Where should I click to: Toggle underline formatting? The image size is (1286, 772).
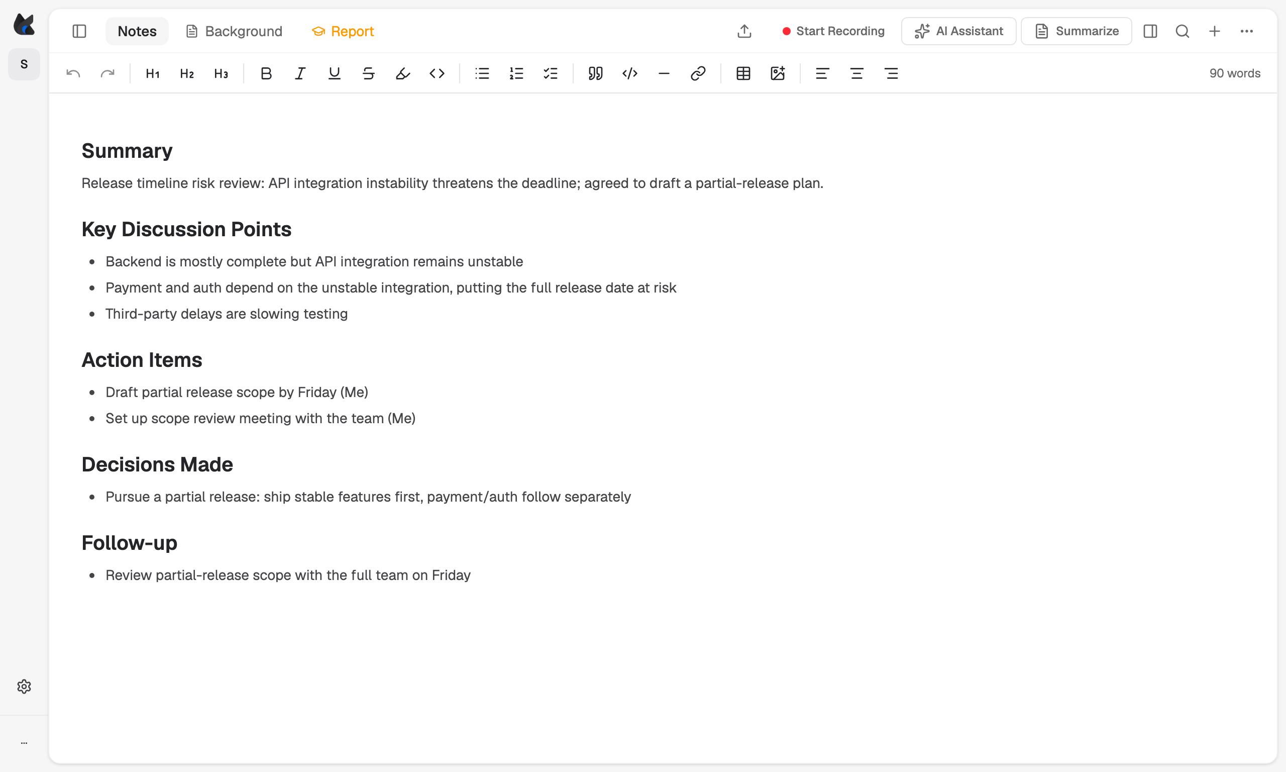[334, 73]
